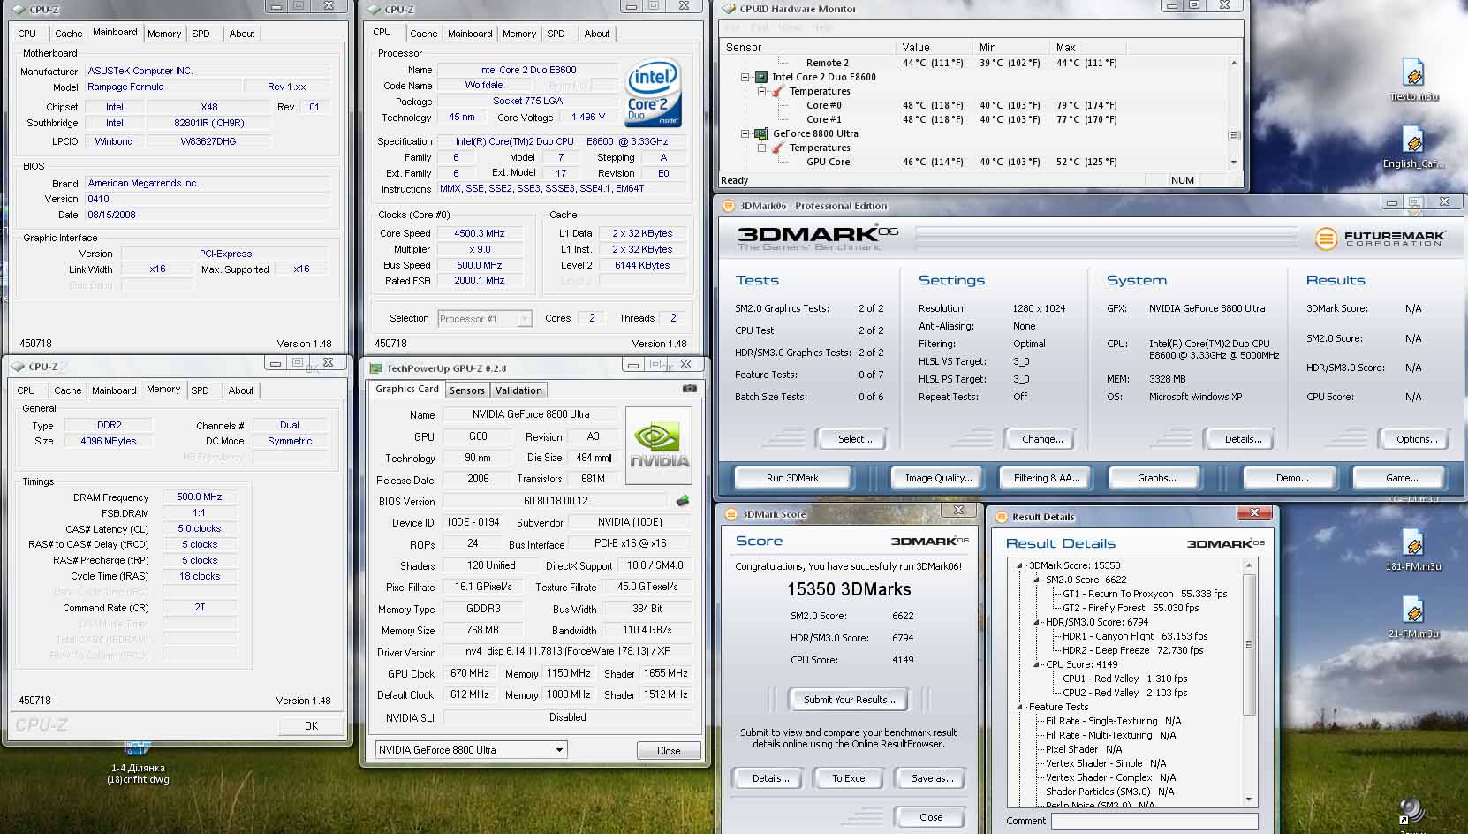Click the 3DMark06 Professional Edition title bar icon
Viewport: 1468px width, 834px height.
[729, 206]
